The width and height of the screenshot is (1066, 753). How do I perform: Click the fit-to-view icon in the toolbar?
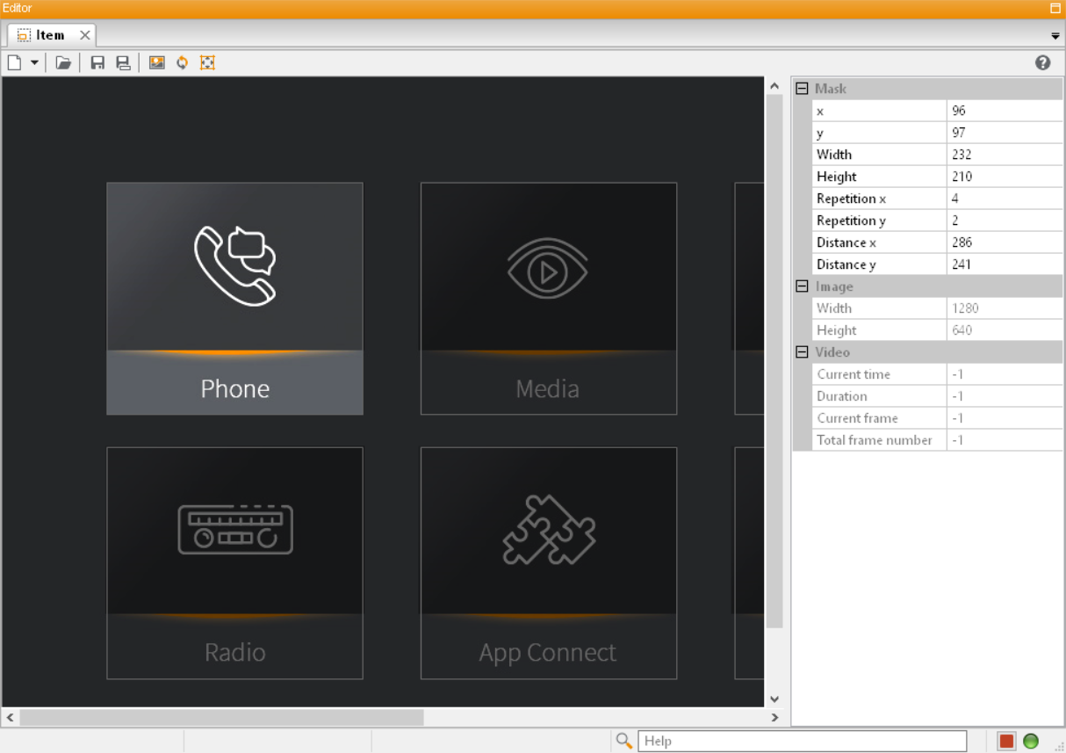pyautogui.click(x=207, y=62)
